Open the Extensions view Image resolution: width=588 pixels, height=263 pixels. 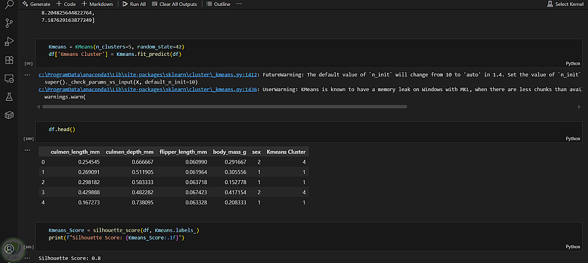(x=9, y=59)
